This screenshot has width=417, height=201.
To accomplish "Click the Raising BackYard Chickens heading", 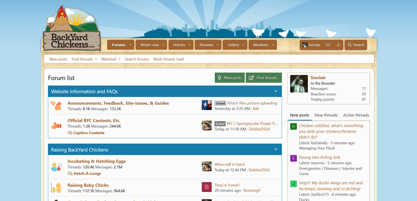I will [79, 150].
